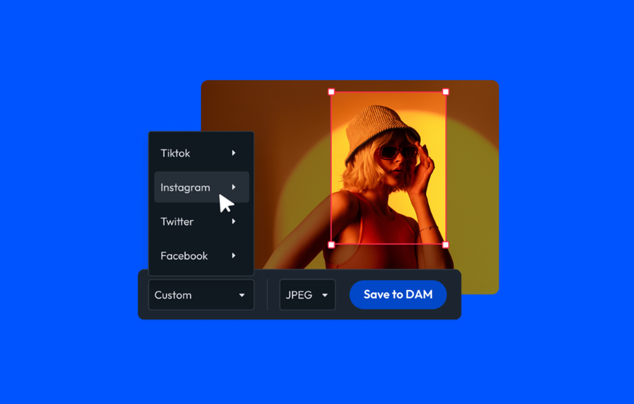Choose Facebook in the export menu
This screenshot has width=634, height=404.
pyautogui.click(x=184, y=256)
